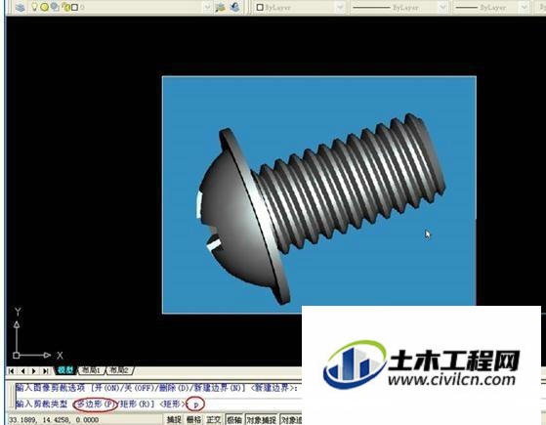Image resolution: width=546 pixels, height=425 pixels.
Task: Toggle the layer on/off lightbulb icon
Action: coord(34,7)
